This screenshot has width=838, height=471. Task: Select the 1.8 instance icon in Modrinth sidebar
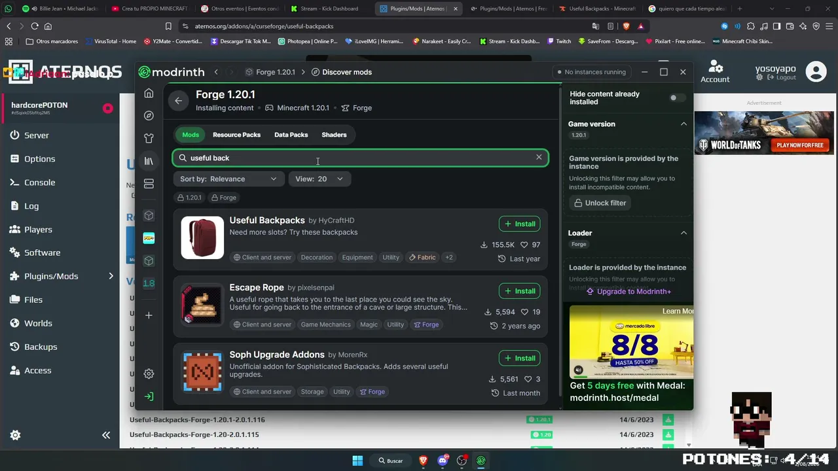click(149, 283)
